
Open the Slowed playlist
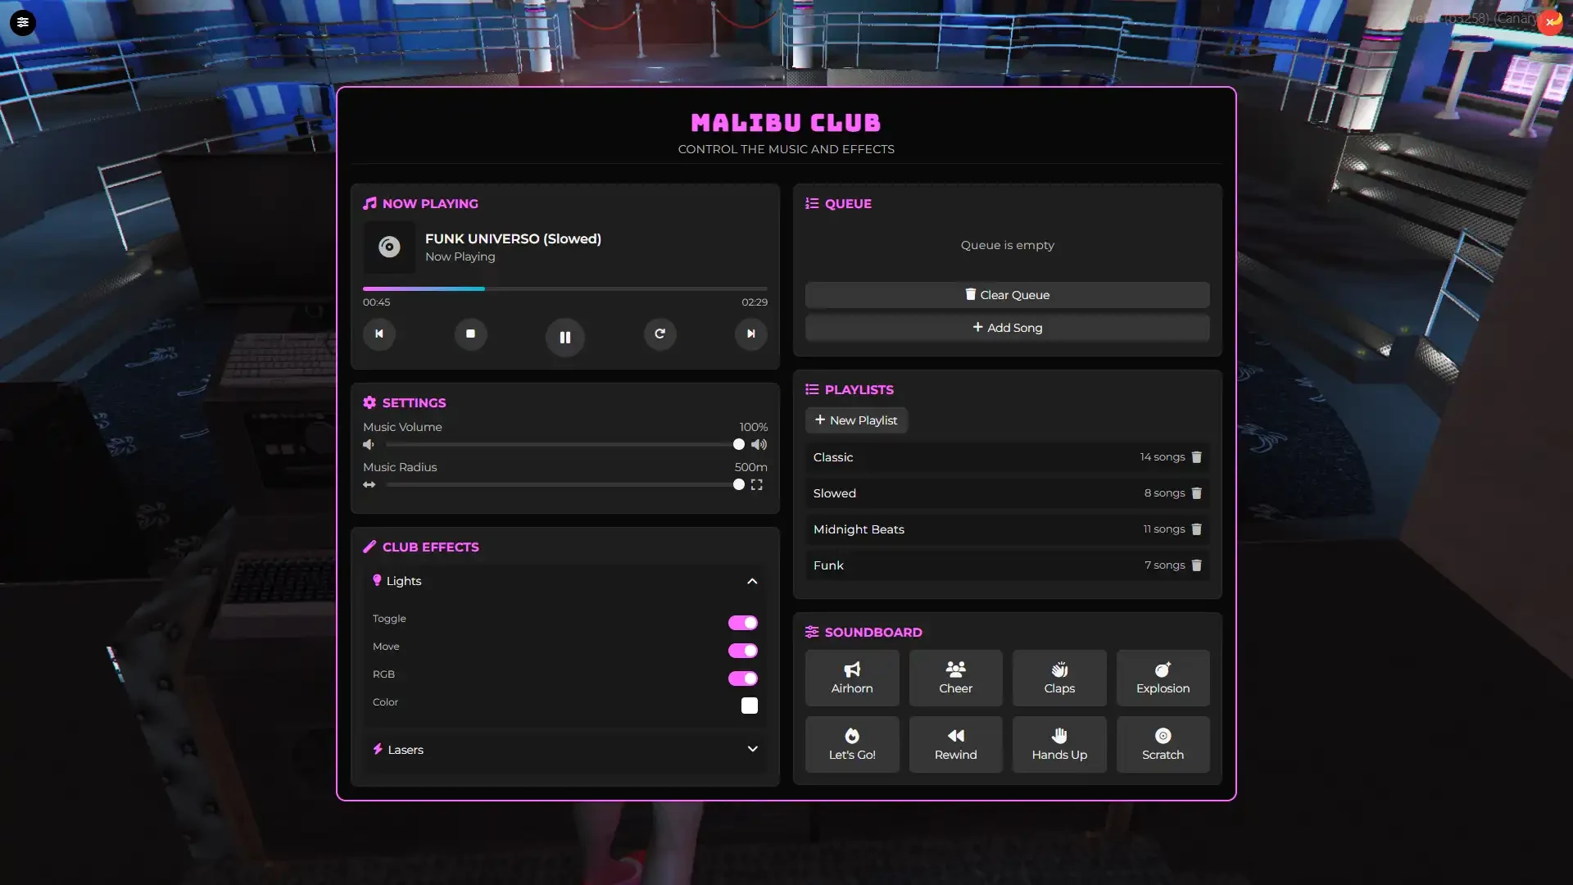click(x=1007, y=493)
